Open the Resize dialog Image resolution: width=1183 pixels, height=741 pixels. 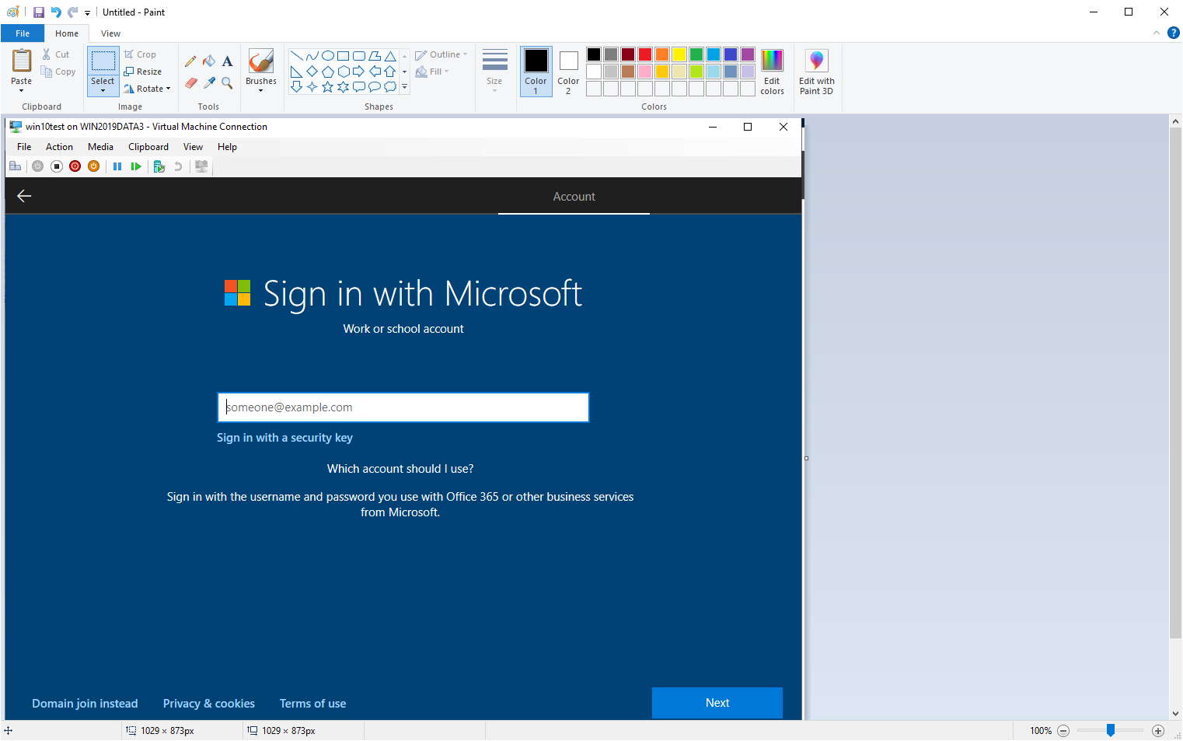tap(142, 72)
